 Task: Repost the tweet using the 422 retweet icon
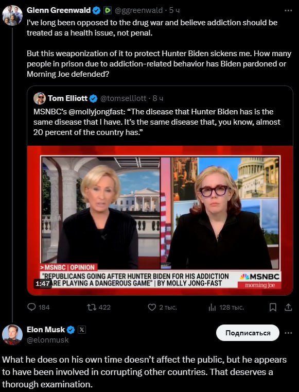(92, 307)
